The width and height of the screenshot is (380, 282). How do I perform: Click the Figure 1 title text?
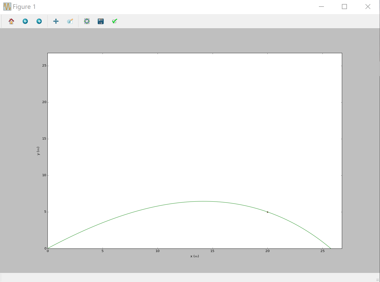(x=24, y=7)
